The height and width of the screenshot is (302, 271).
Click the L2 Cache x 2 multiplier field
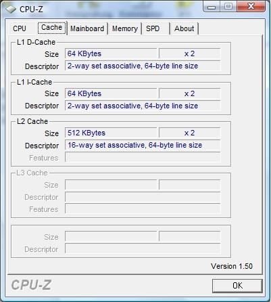[x=189, y=133]
